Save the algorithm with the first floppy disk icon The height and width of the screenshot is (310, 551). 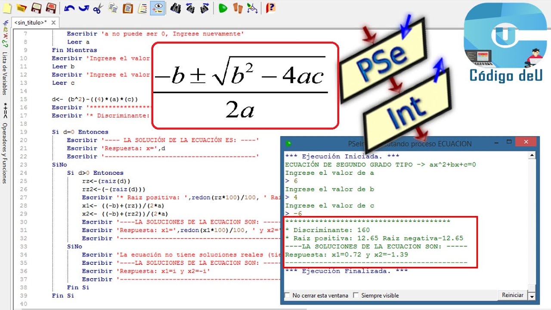tap(36, 8)
